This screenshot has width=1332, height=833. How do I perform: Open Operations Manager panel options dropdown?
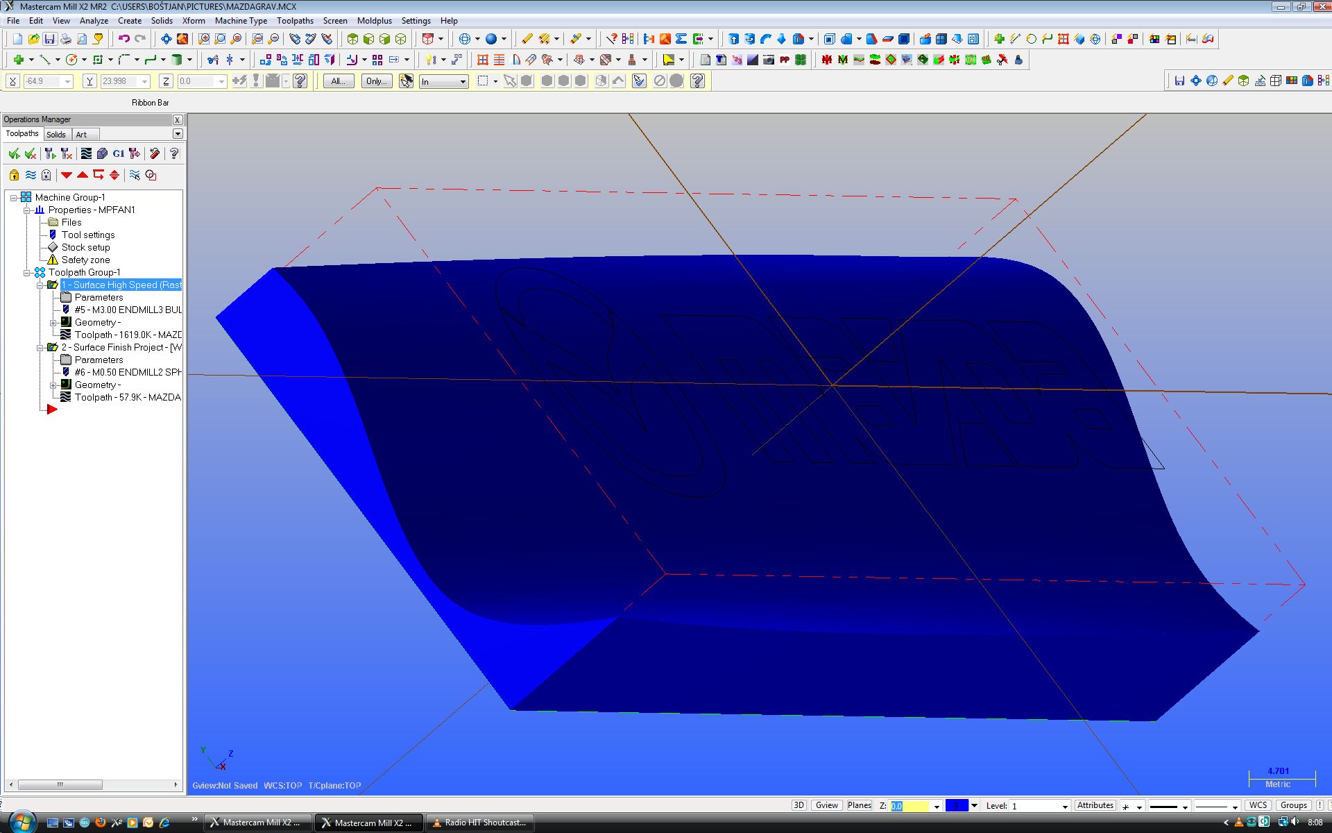tap(178, 133)
